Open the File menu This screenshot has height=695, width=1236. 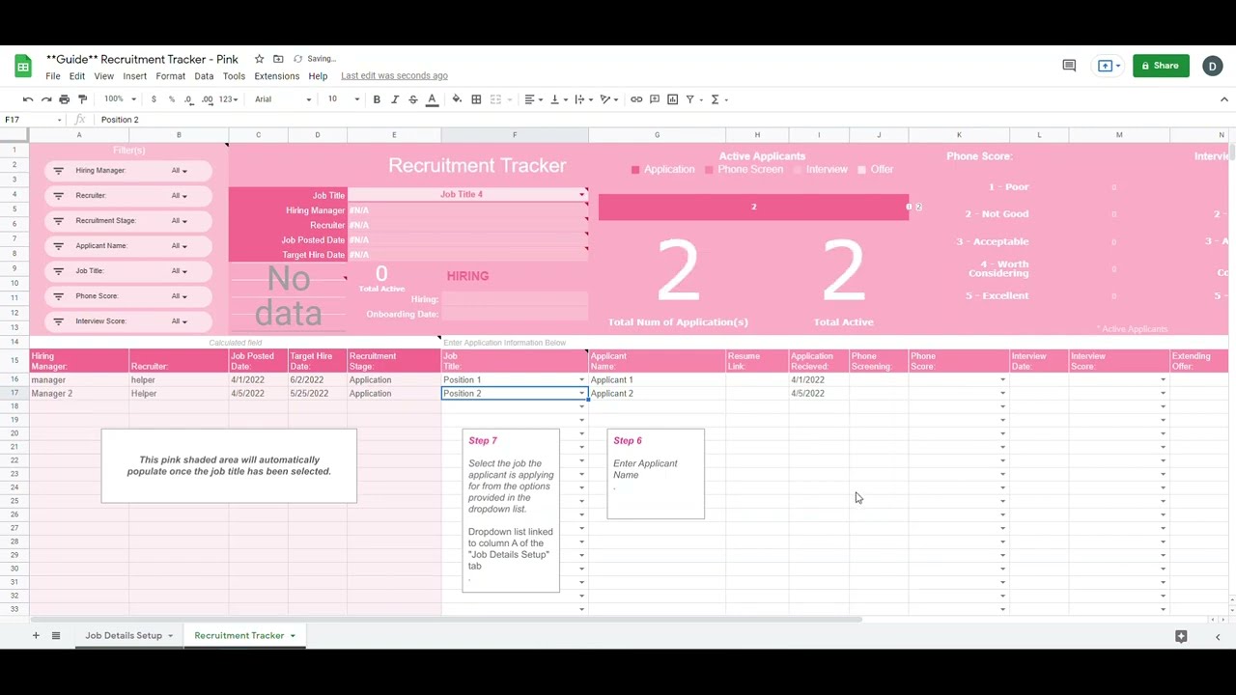(x=53, y=76)
